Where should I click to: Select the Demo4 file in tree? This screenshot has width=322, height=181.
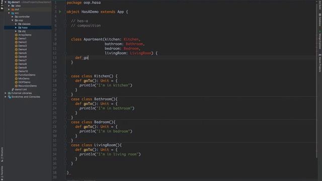22,49
